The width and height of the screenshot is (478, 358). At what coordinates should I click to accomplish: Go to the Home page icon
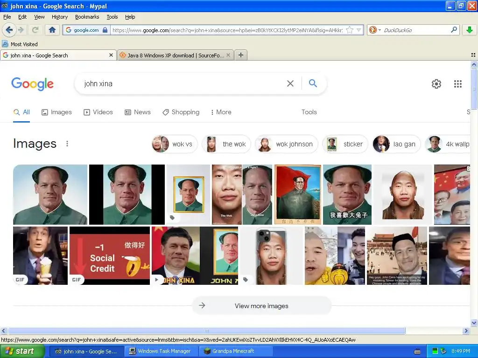52,30
